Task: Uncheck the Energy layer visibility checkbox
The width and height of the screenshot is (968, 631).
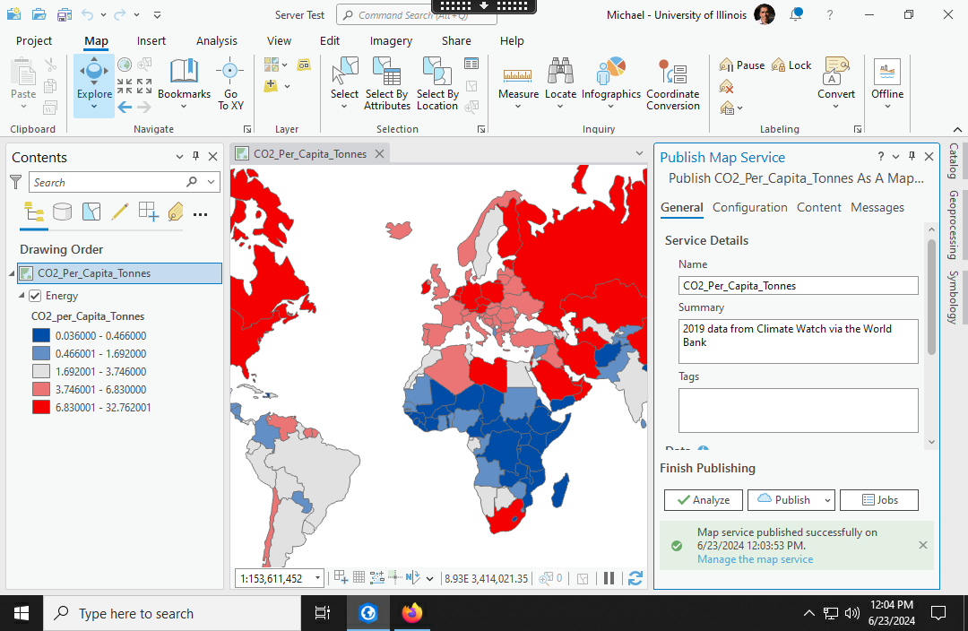Action: [x=36, y=296]
